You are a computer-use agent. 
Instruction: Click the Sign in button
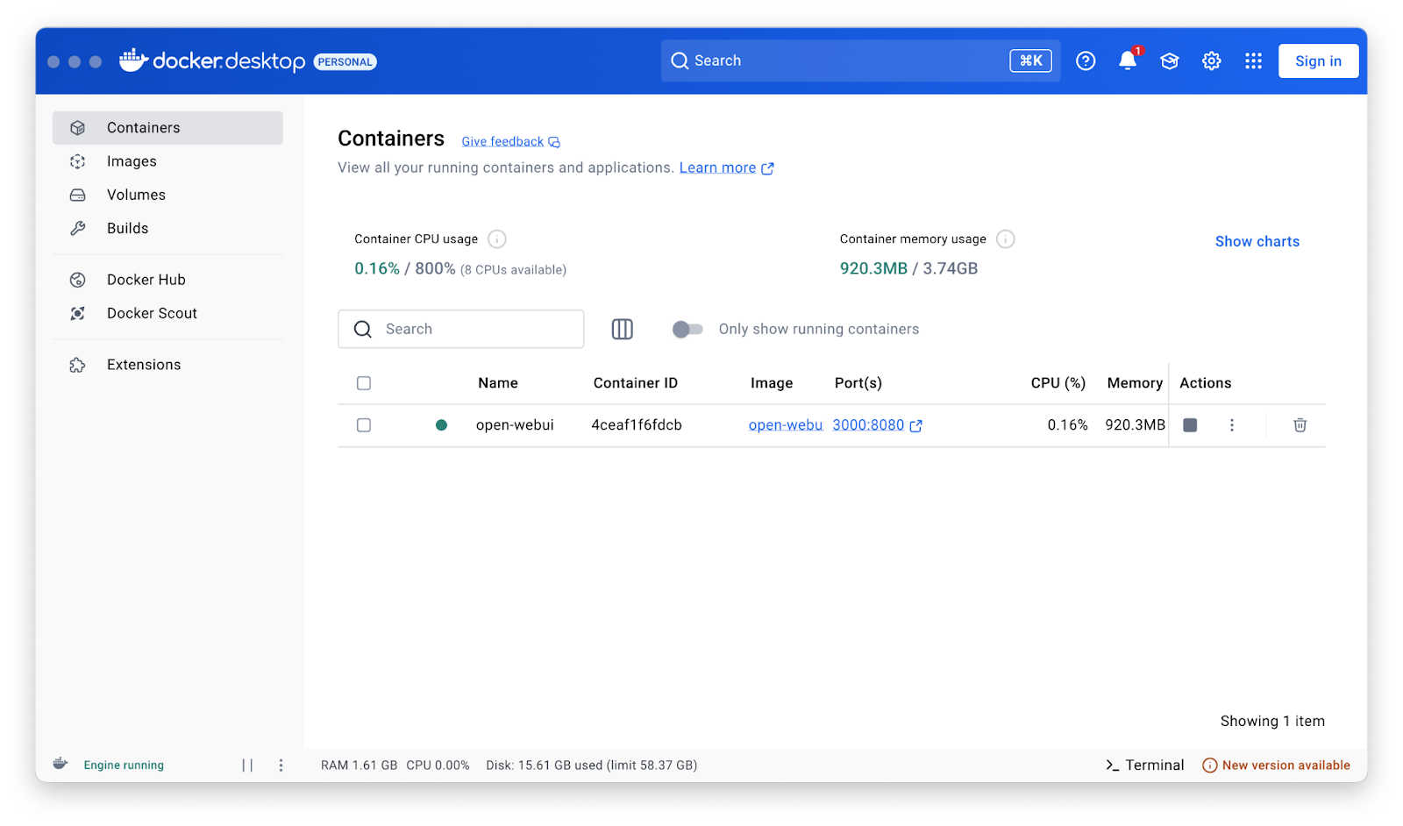[x=1319, y=61]
